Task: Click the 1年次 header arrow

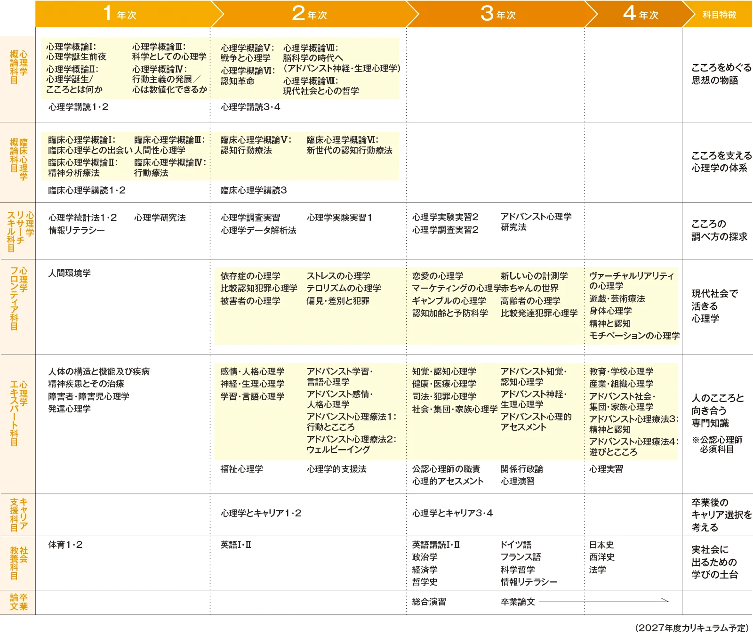Action: click(120, 14)
